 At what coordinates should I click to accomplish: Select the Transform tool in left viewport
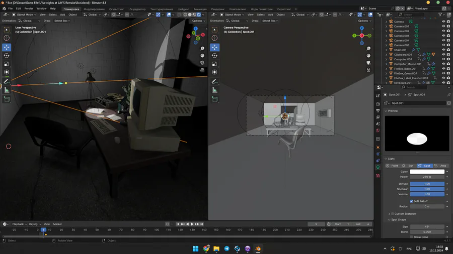pyautogui.click(x=7, y=72)
